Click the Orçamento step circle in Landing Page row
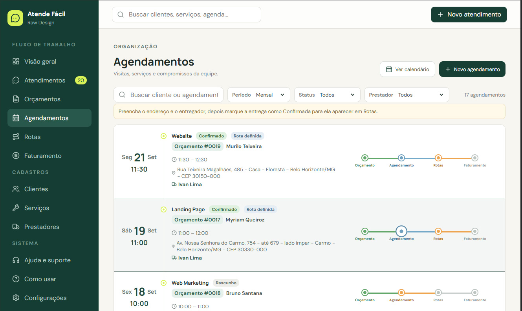Screen dimensions: 522x311 click(x=365, y=231)
